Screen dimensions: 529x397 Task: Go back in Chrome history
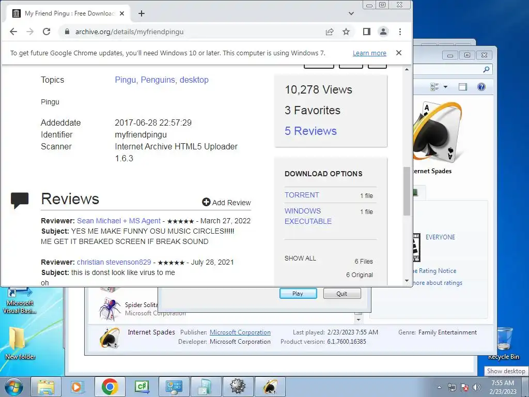point(13,32)
